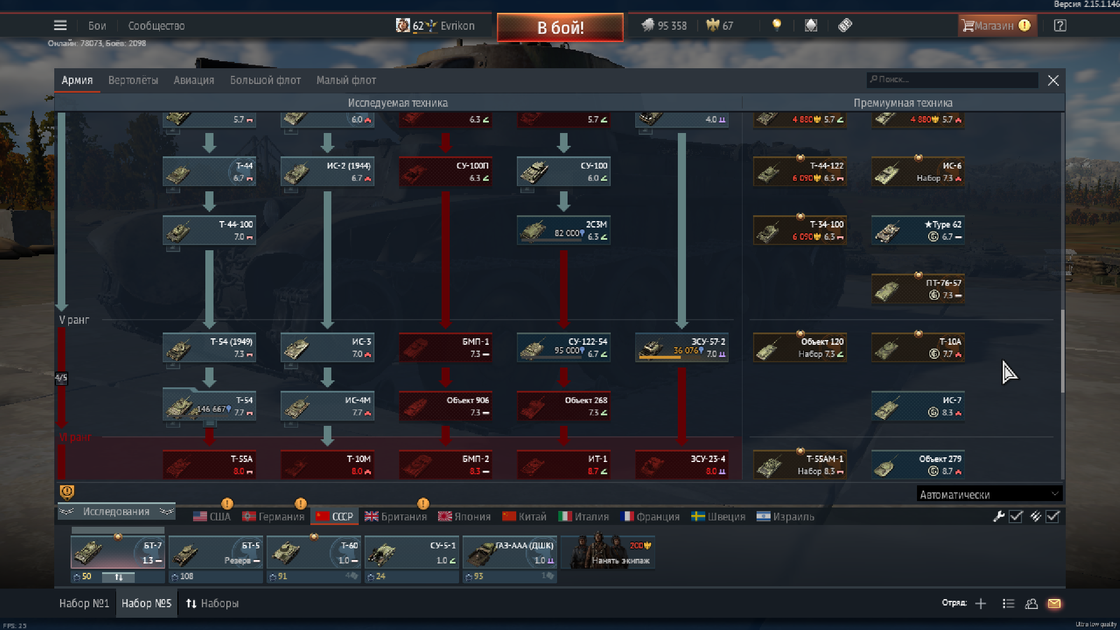The width and height of the screenshot is (1120, 630).
Task: Select the Китай nation tab
Action: click(524, 516)
